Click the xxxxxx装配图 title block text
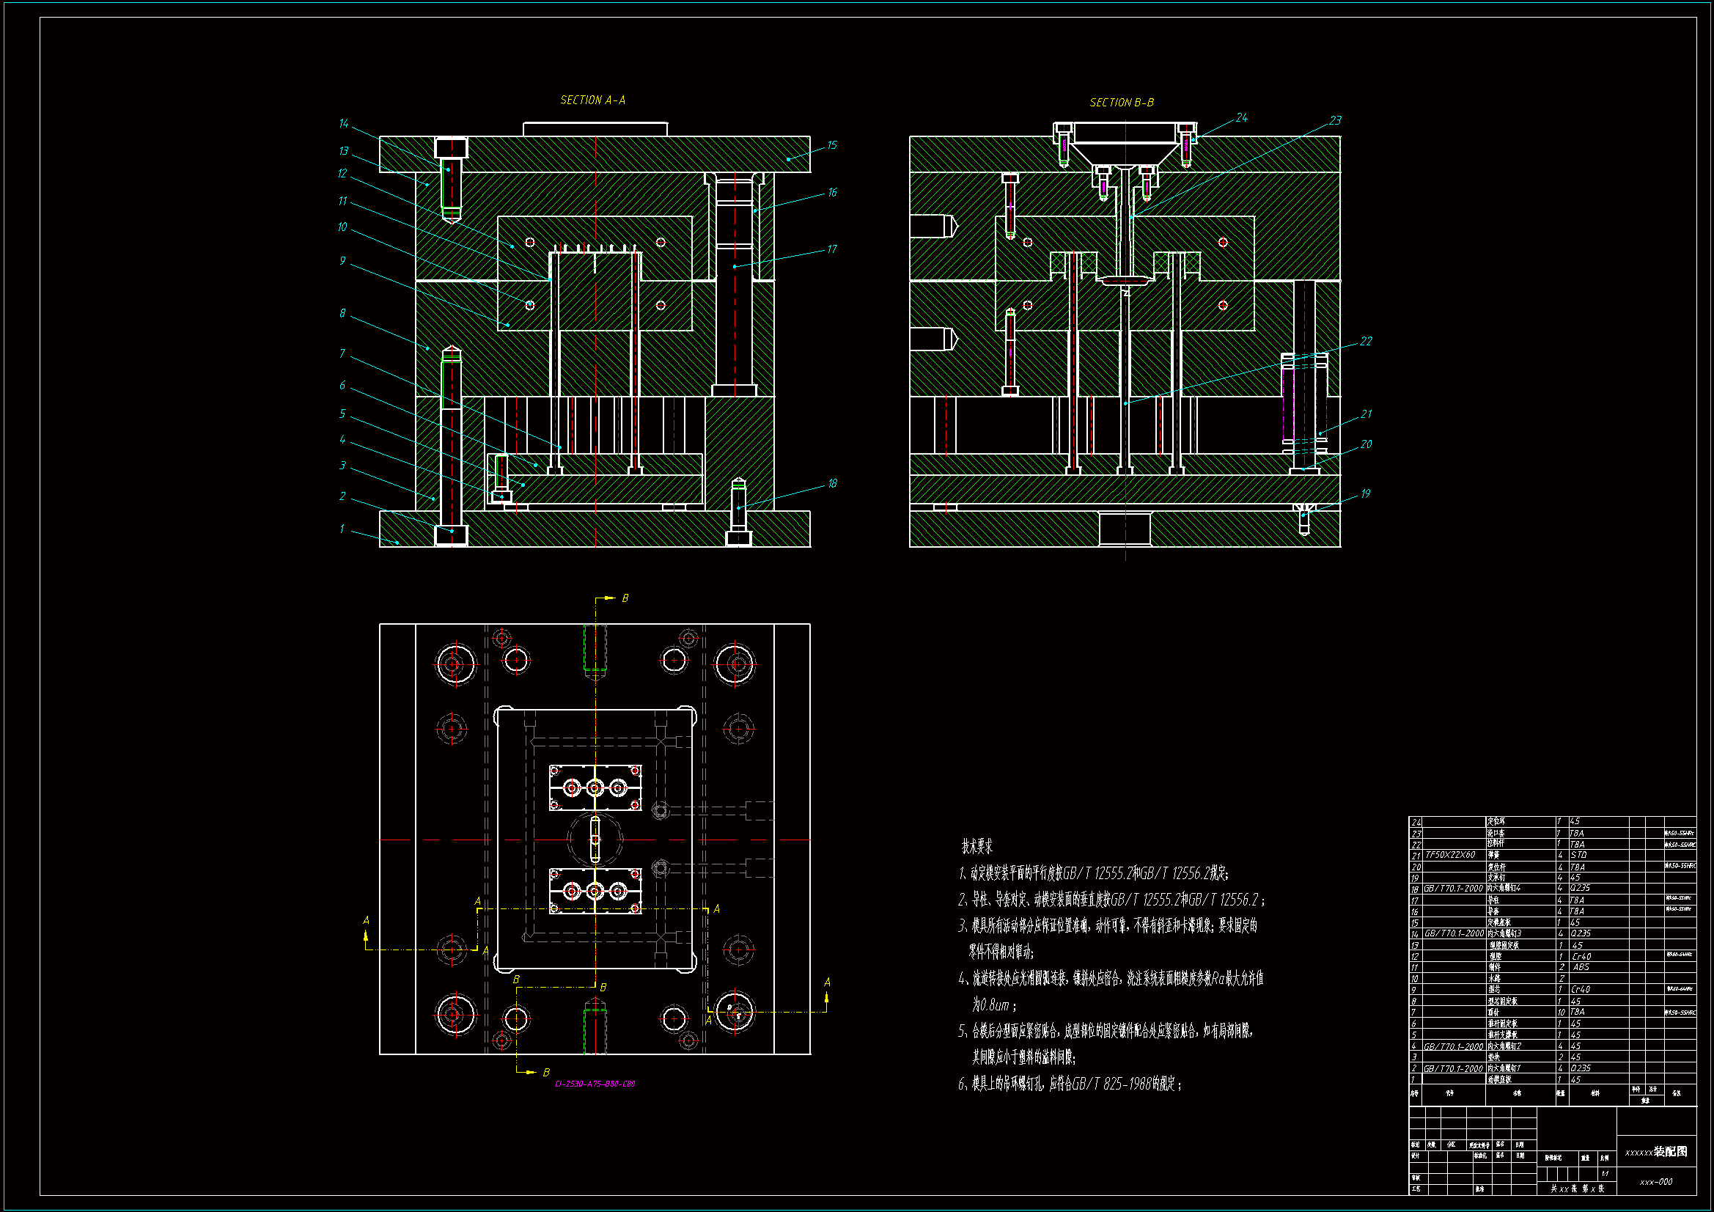Screen dimensions: 1714x1212 pyautogui.click(x=1656, y=1152)
